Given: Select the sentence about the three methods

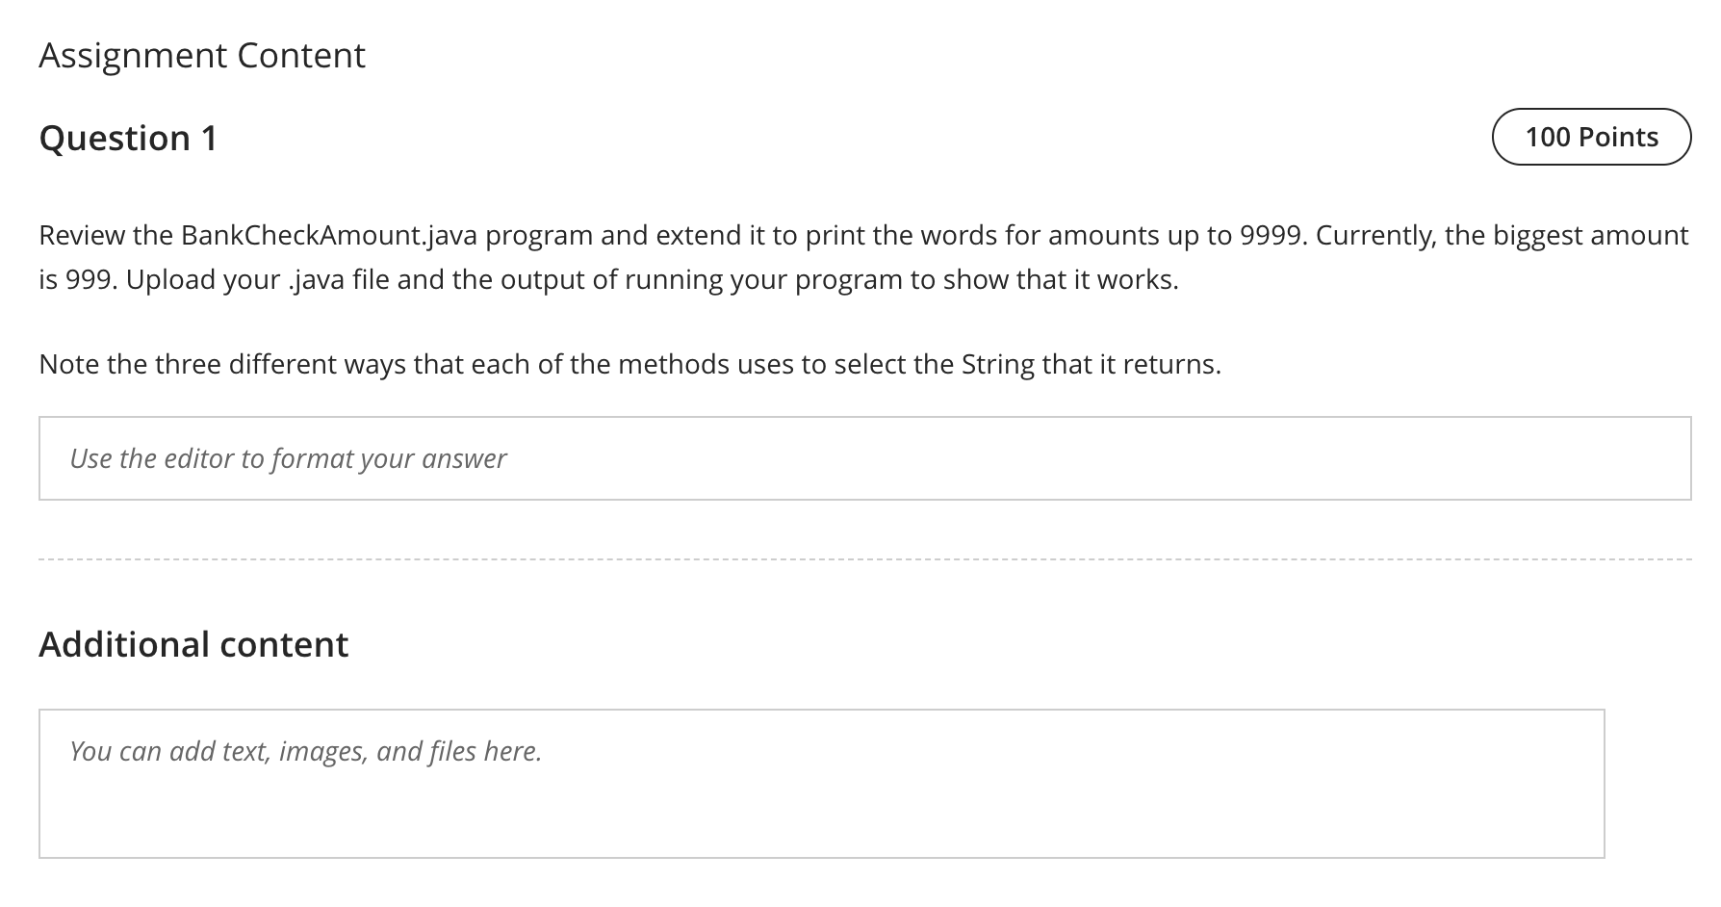Looking at the screenshot, I should pyautogui.click(x=629, y=364).
